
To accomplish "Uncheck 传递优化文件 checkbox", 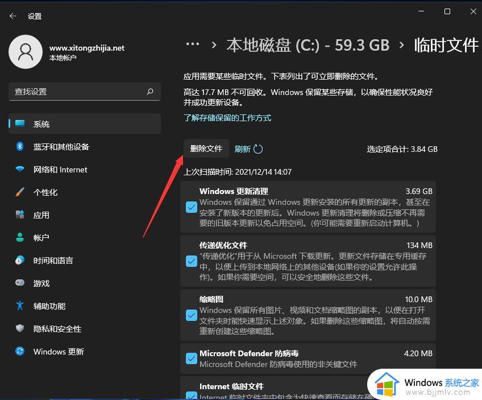I will point(192,261).
